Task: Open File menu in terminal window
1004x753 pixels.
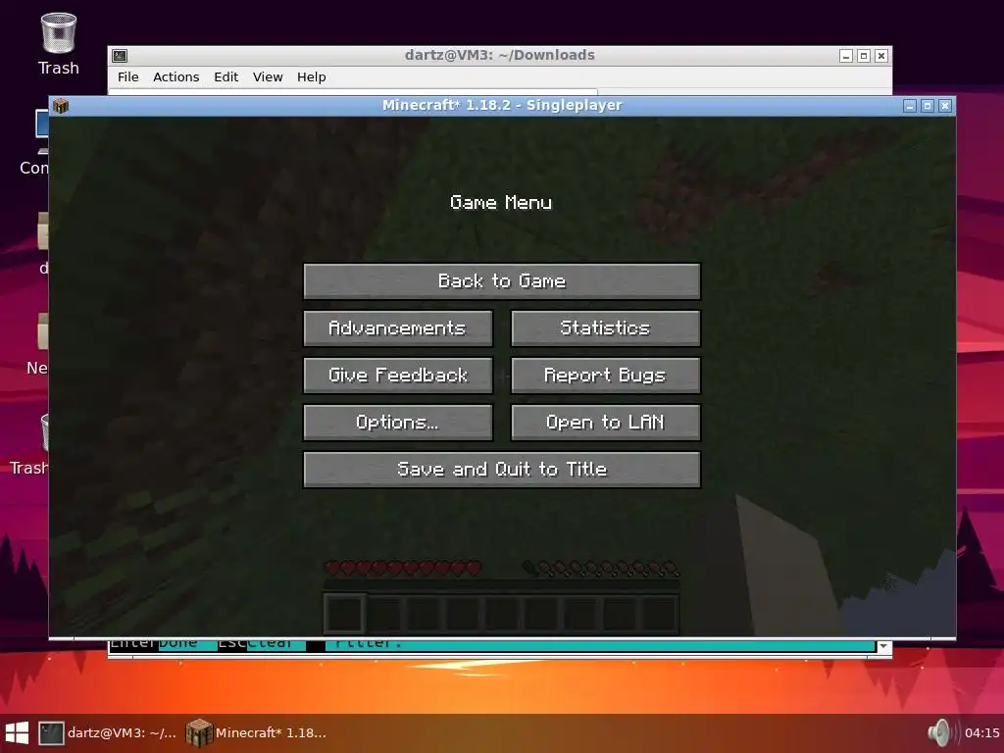Action: (x=128, y=76)
